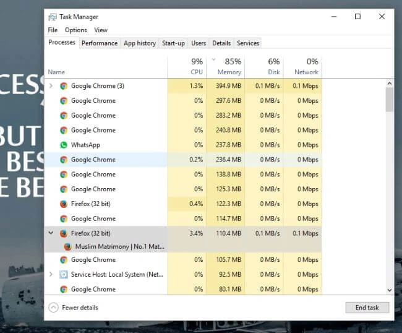Viewport: 402px width, 333px height.
Task: Click Chrome icon of 138.8 MB process
Action: [x=64, y=175]
